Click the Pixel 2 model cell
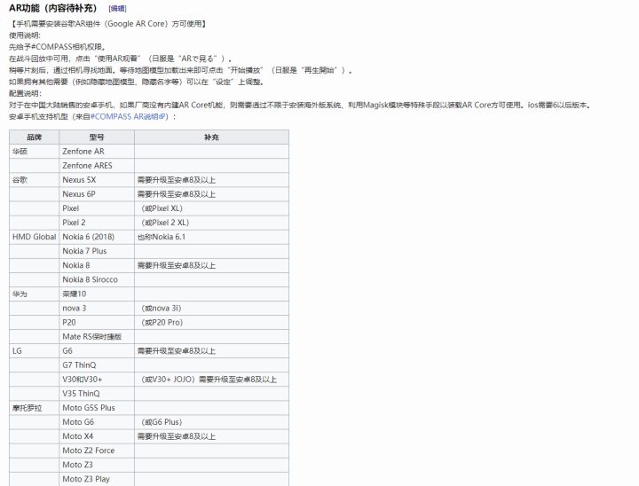Screen dimensions: 639x486 tap(97, 223)
